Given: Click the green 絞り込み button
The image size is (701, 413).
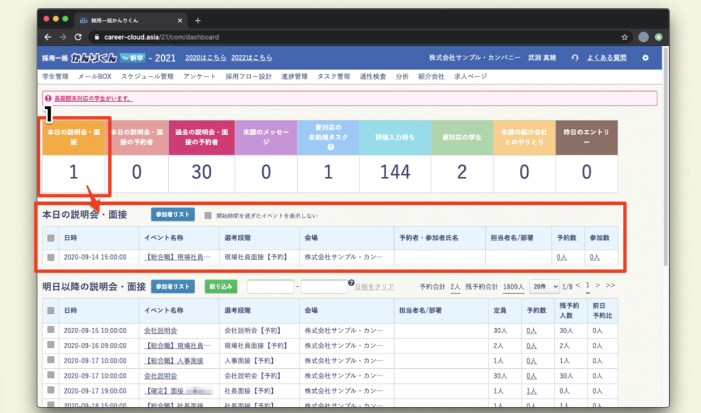Looking at the screenshot, I should coord(221,287).
